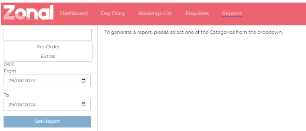Choose Extras from the category list
306x131 pixels.
pos(48,57)
